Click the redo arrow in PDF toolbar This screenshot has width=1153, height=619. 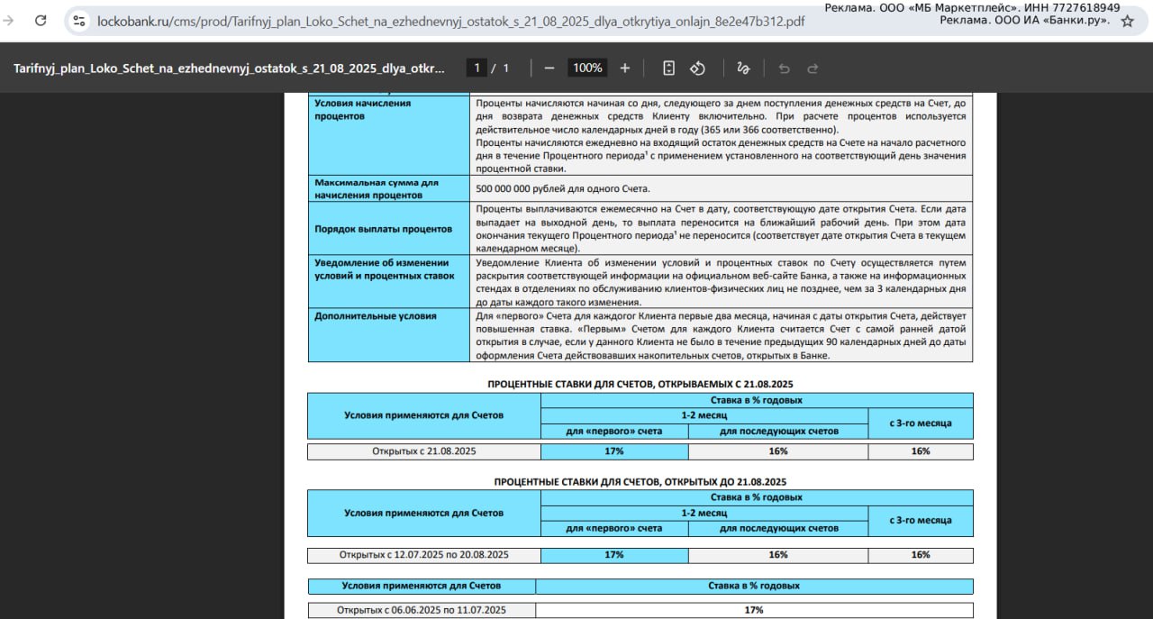coord(813,68)
